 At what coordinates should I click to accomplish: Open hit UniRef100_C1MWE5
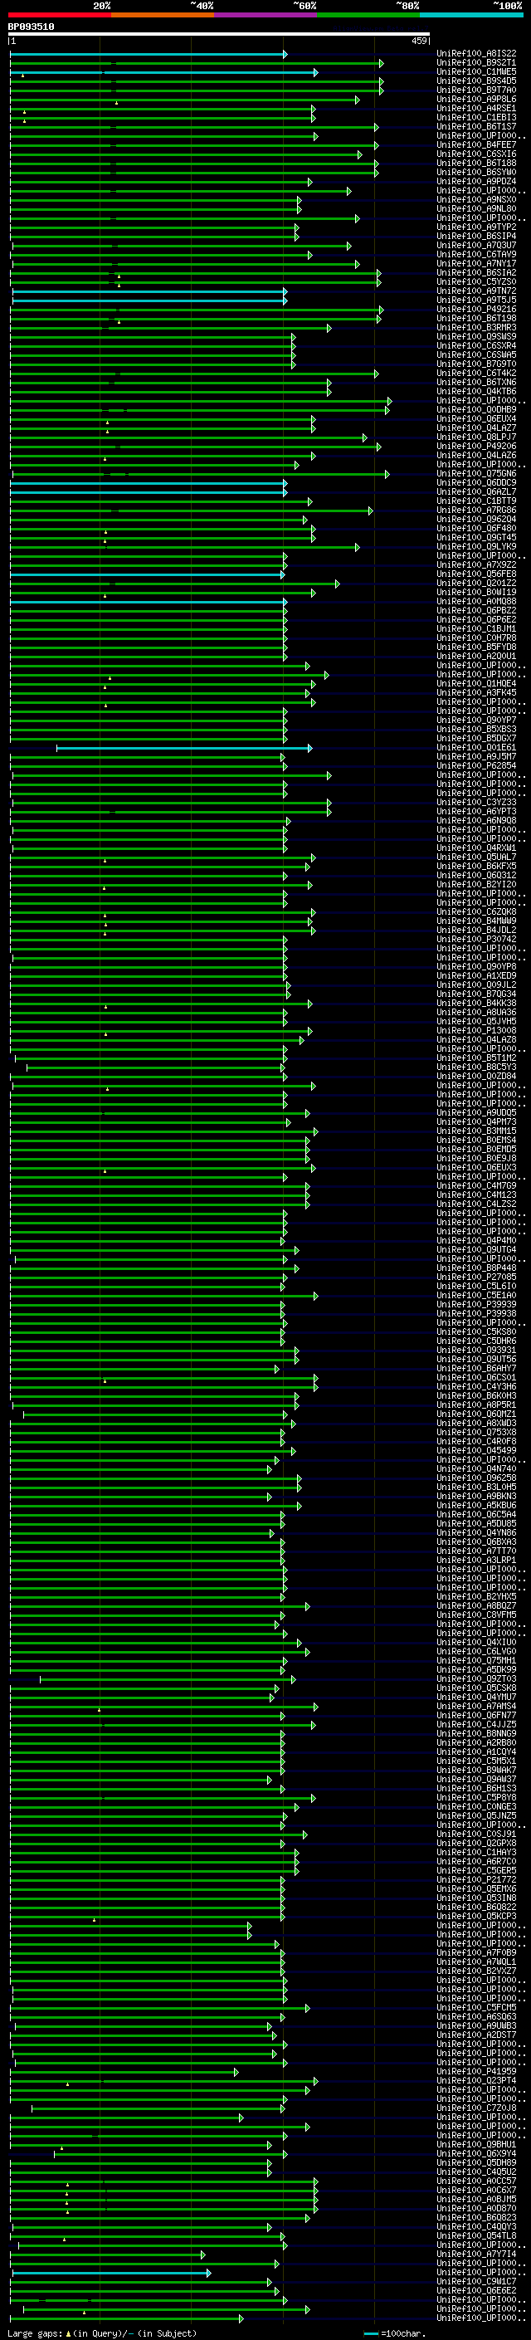tap(476, 71)
